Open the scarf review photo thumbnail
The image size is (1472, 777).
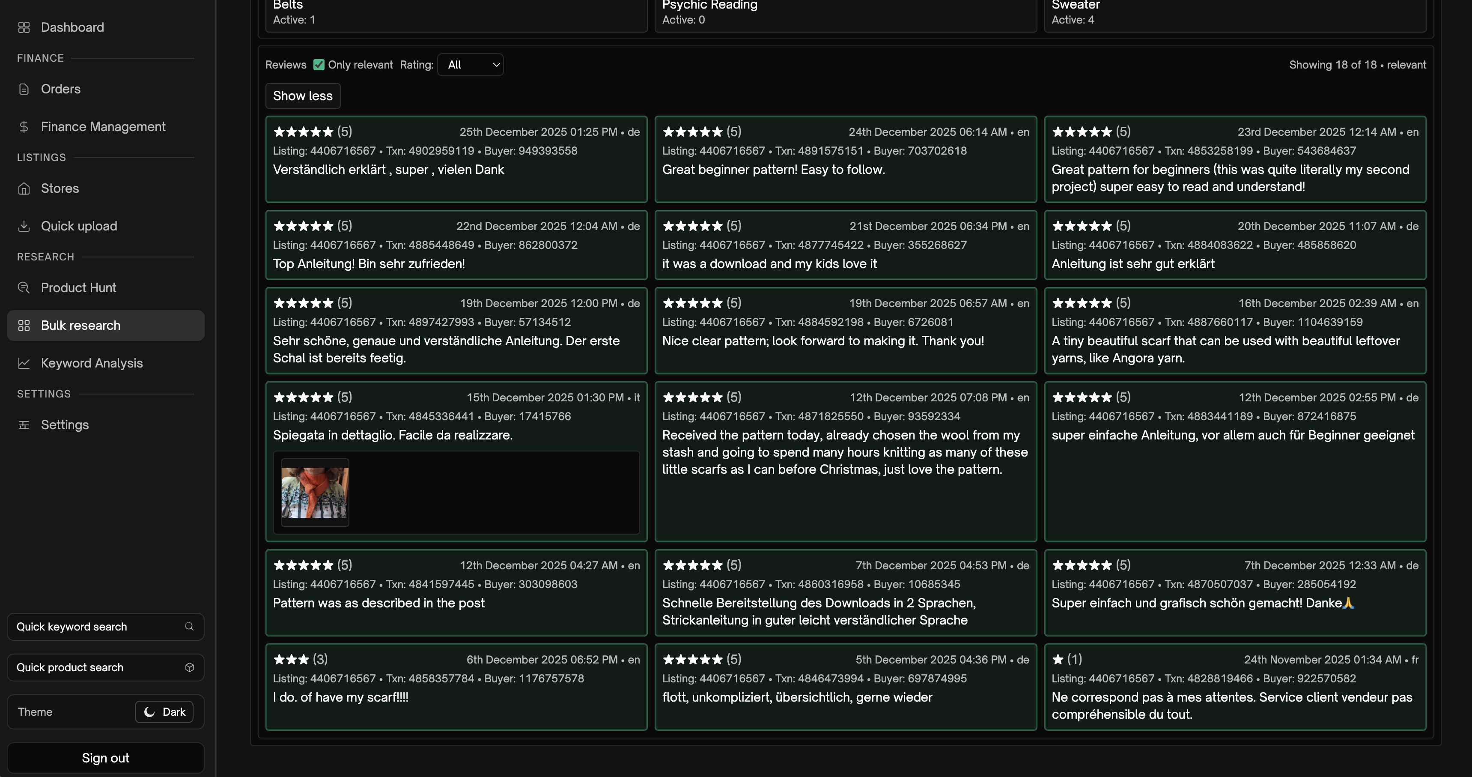(314, 492)
